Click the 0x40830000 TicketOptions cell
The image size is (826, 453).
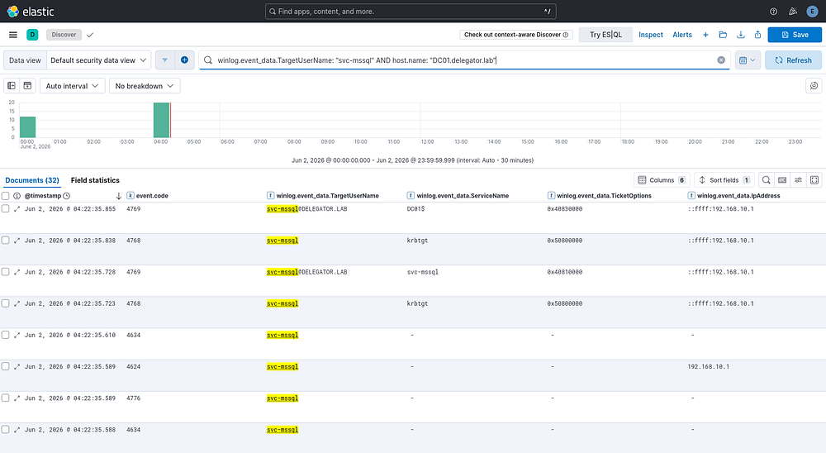(x=565, y=209)
